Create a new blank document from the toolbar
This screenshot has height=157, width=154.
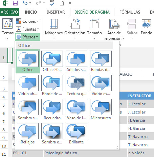62,3
